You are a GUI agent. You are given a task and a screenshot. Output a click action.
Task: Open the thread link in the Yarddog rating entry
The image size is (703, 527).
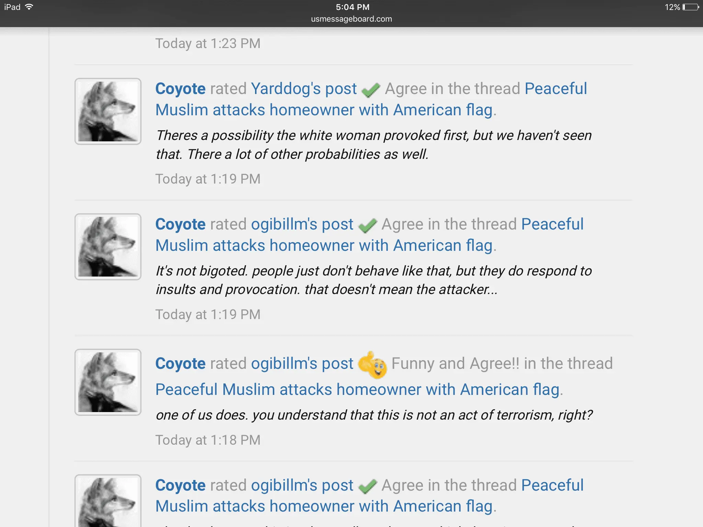tap(325, 110)
